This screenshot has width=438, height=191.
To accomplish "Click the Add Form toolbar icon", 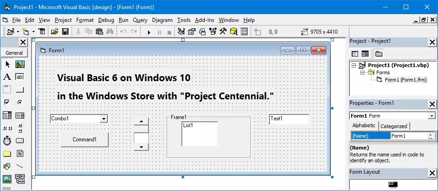I will pos(26,31).
